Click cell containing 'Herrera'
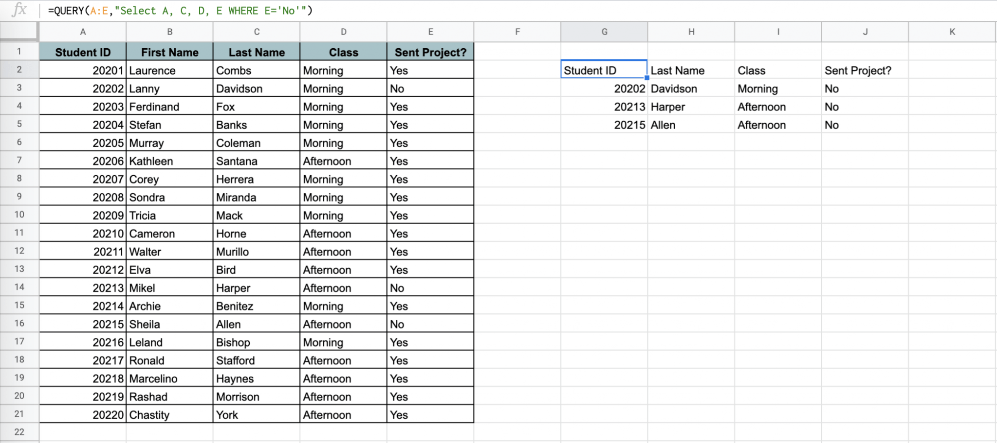Screen dimensions: 997x443 tap(257, 179)
